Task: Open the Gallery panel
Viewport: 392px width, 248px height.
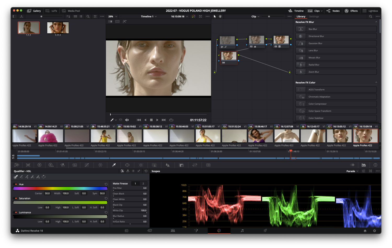Action: 34,11
